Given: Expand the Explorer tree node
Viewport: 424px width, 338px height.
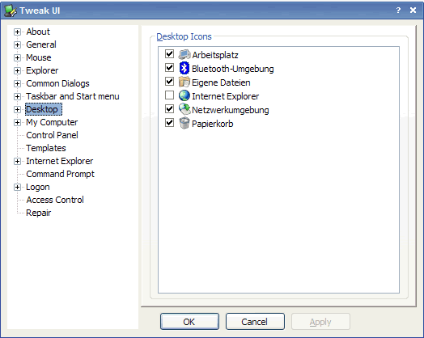Looking at the screenshot, I should pos(17,70).
